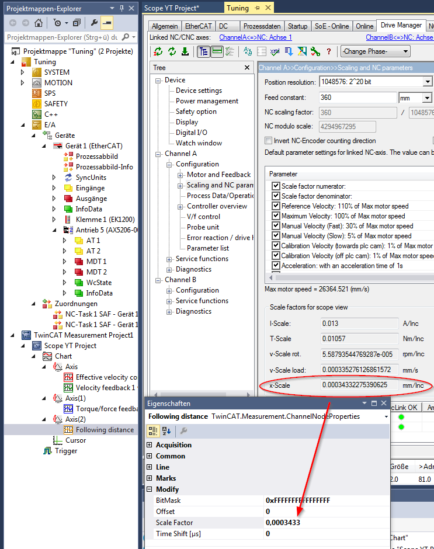Close the Tree panel with its X

point(247,67)
